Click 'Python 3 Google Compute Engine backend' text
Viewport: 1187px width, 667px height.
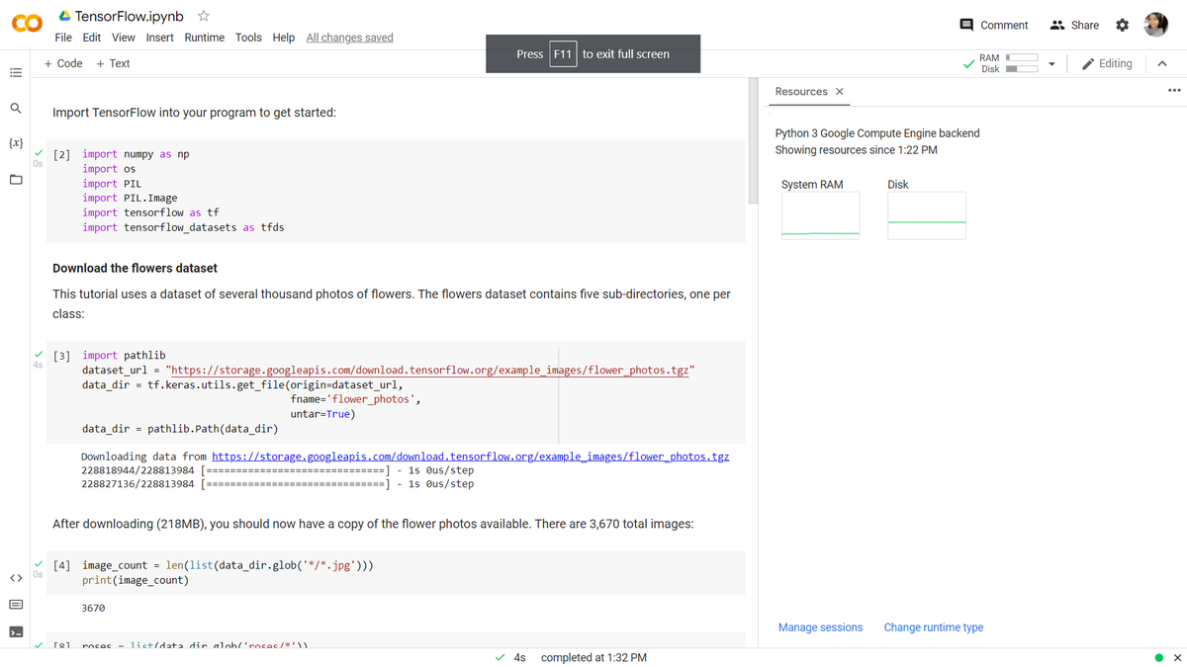click(x=877, y=133)
